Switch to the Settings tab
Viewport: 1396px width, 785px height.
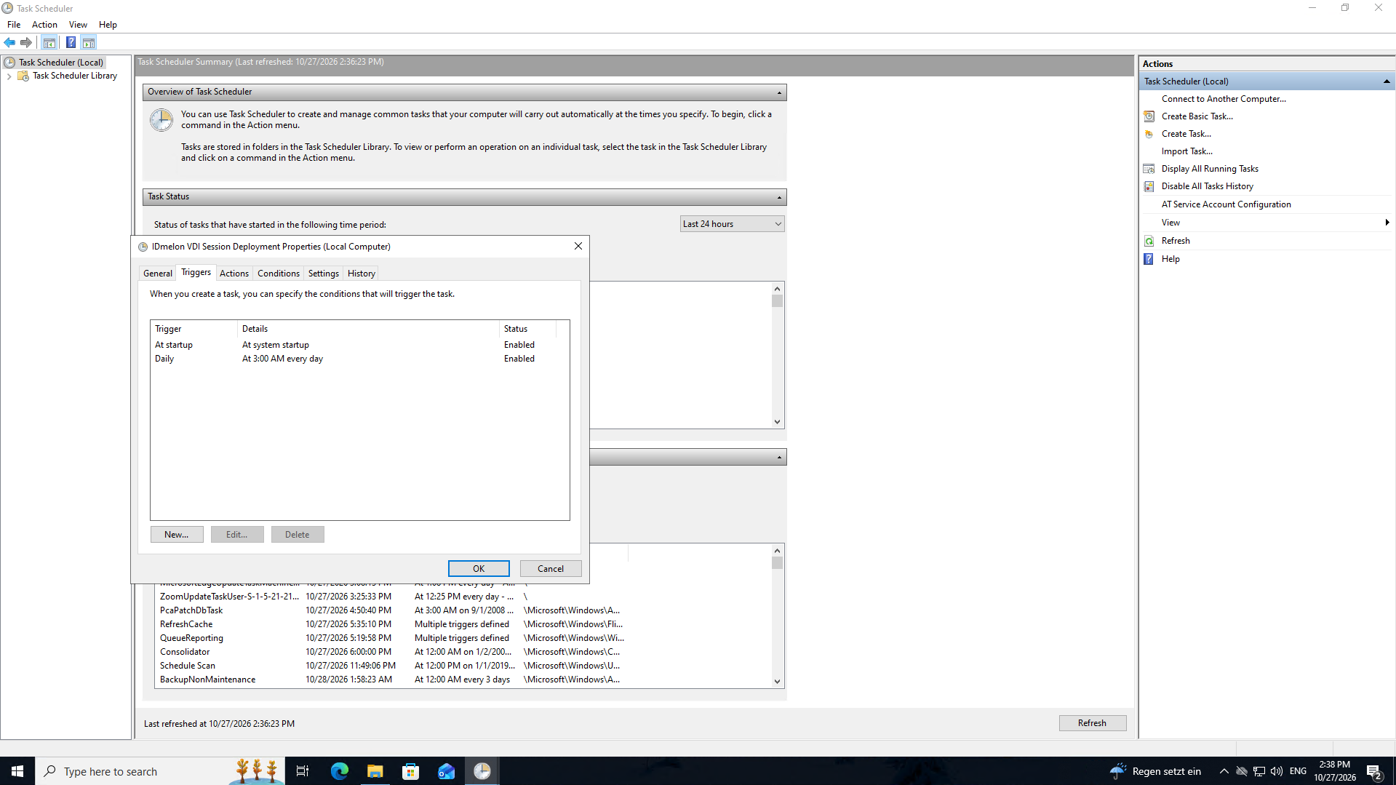click(323, 274)
